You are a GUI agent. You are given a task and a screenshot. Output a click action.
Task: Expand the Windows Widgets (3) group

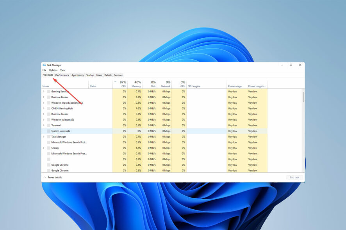[44, 120]
